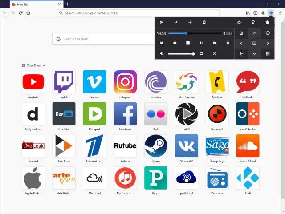
Task: Open the Twitch top site tile
Action: click(x=64, y=82)
